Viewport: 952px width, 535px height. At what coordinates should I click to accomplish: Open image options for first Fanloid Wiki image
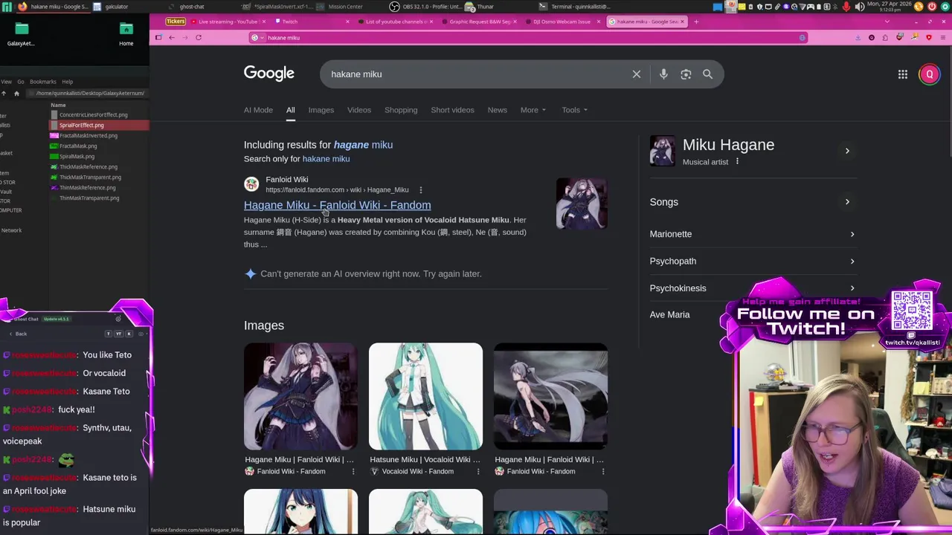tap(353, 471)
